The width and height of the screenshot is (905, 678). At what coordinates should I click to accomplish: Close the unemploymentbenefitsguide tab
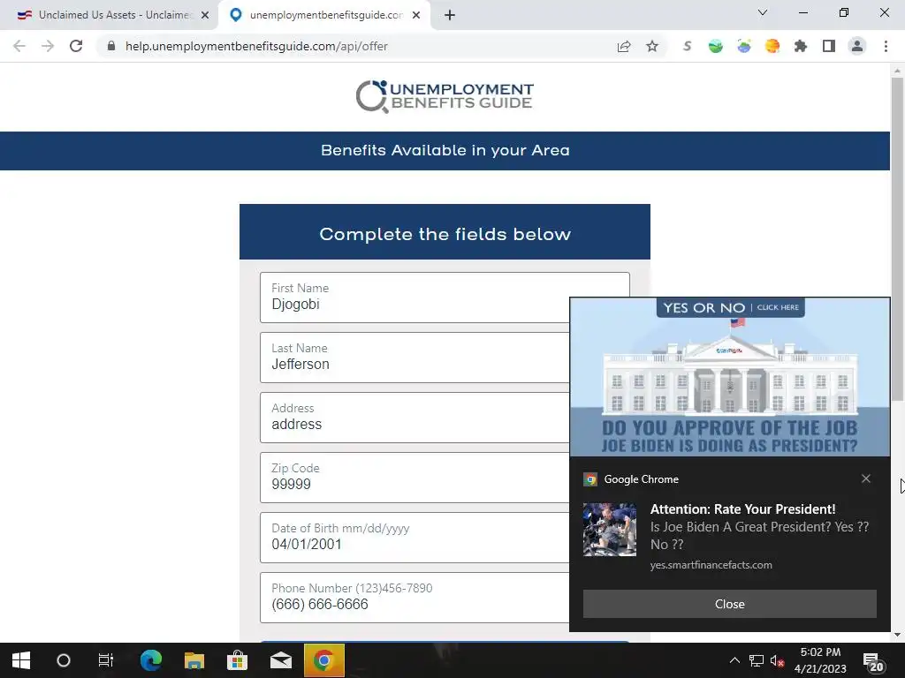tap(416, 15)
